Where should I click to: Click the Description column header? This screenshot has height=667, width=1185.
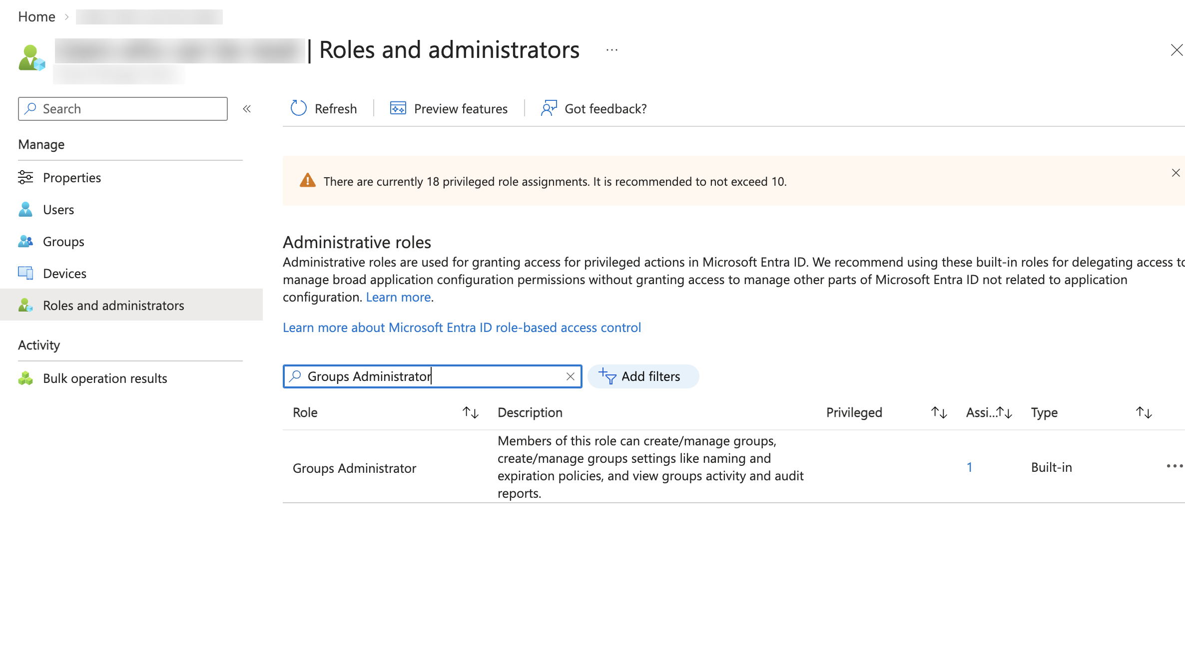click(530, 412)
